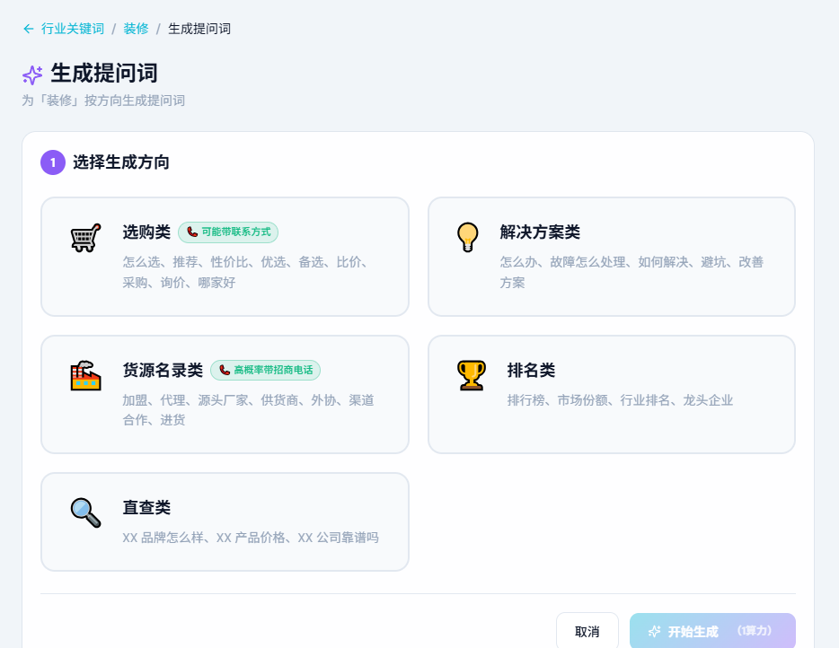Click the 取消 button
Viewport: 839px width, 648px height.
click(587, 632)
